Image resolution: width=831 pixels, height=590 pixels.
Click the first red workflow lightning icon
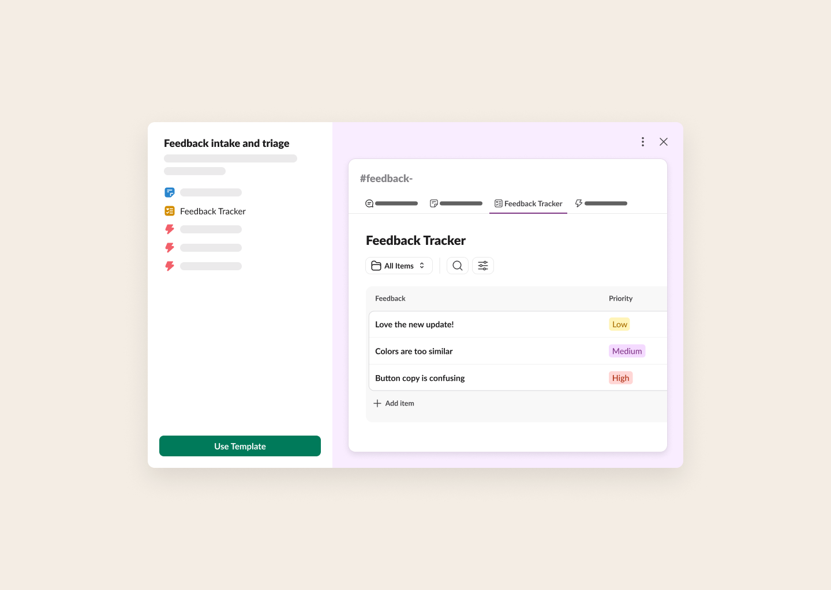170,229
